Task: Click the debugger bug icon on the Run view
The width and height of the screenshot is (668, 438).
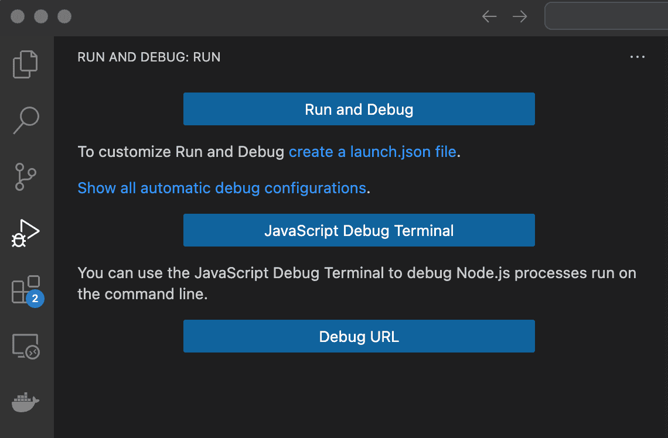Action: pyautogui.click(x=19, y=239)
